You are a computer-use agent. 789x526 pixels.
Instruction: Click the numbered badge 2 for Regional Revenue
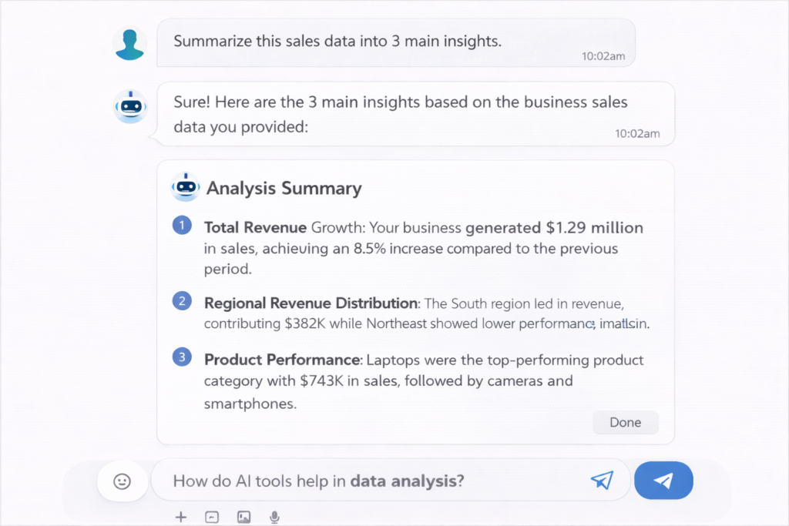pos(182,300)
